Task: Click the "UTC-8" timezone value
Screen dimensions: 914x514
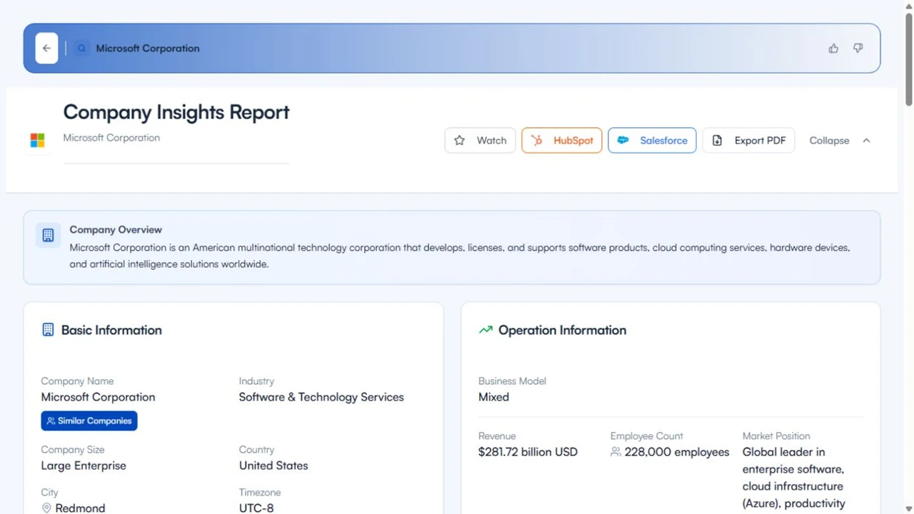Action: pos(256,508)
